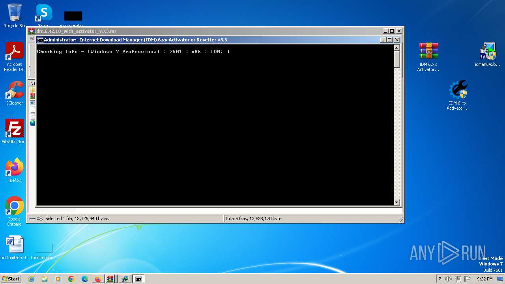Minimize the IDM Activator command window
Image resolution: width=505 pixels, height=284 pixels.
pyautogui.click(x=383, y=40)
